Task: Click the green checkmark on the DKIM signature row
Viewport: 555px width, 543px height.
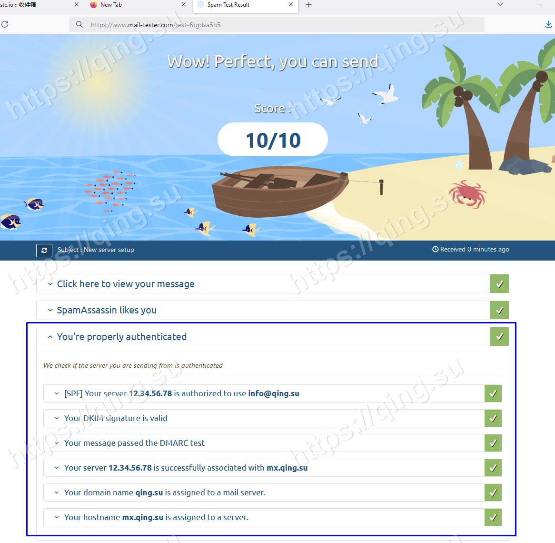Action: coord(493,418)
